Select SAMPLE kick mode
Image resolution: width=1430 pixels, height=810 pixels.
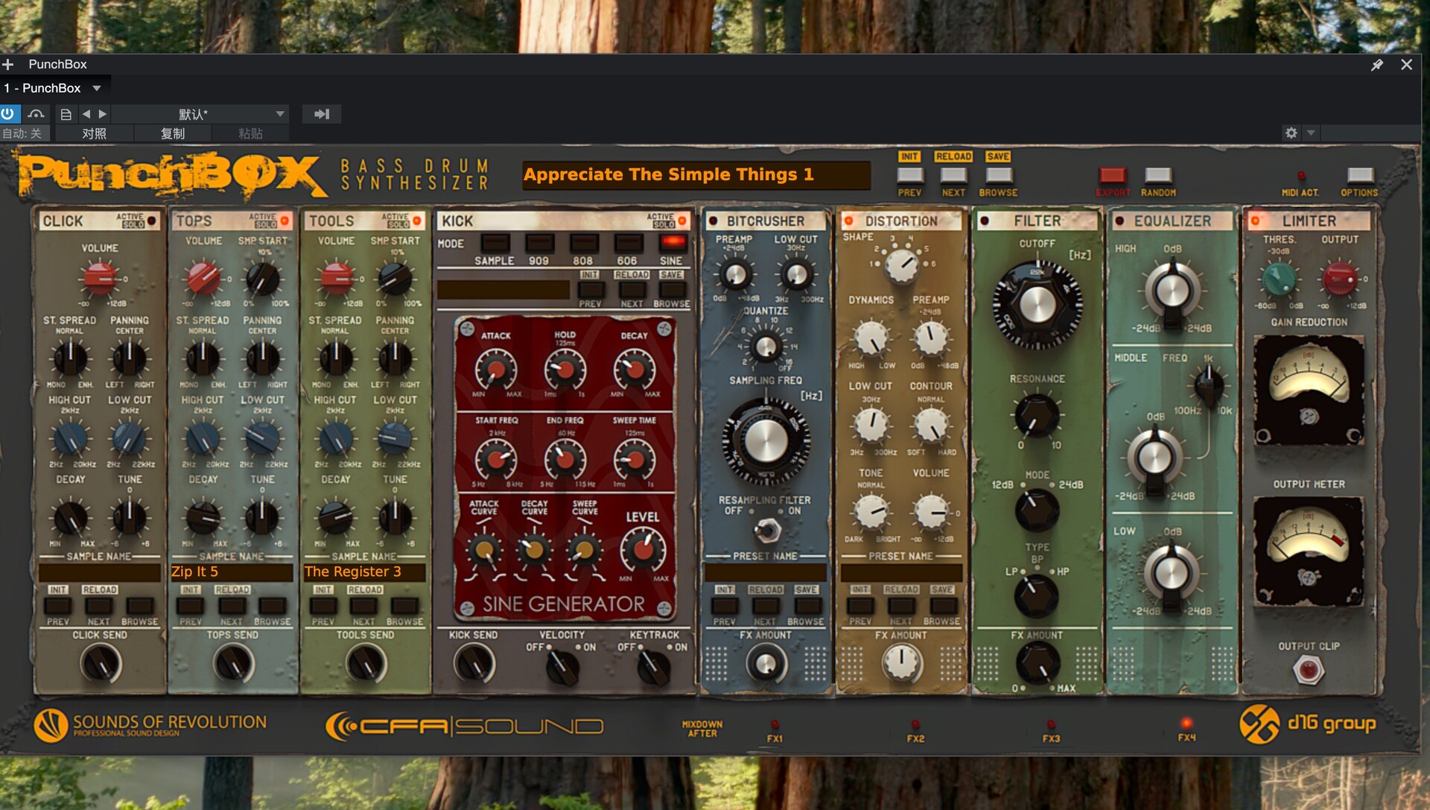(495, 244)
